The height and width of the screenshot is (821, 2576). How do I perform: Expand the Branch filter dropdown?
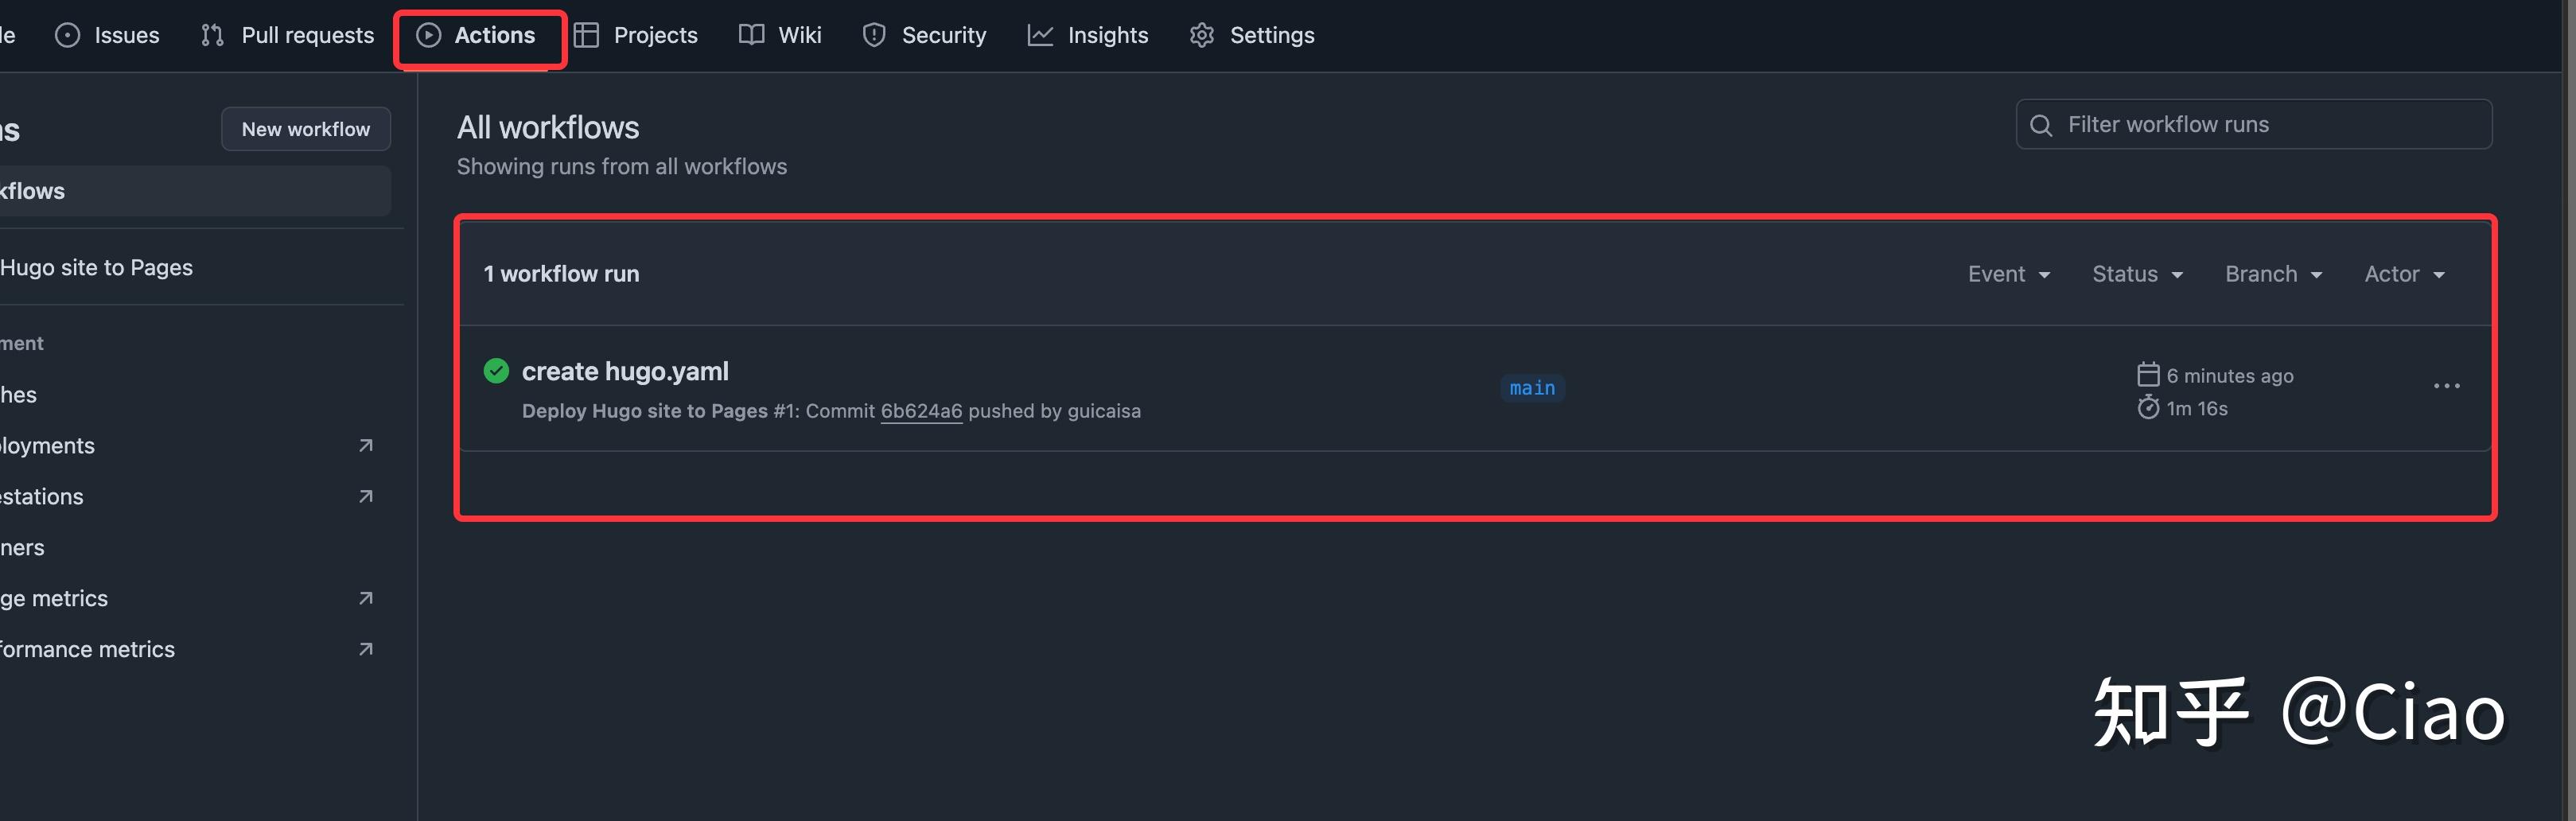pos(2272,274)
